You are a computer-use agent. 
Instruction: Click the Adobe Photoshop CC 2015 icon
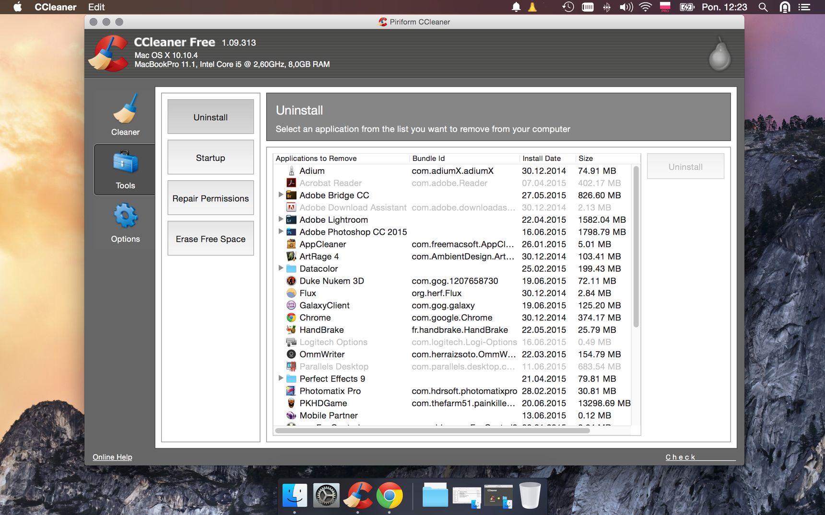coord(291,232)
